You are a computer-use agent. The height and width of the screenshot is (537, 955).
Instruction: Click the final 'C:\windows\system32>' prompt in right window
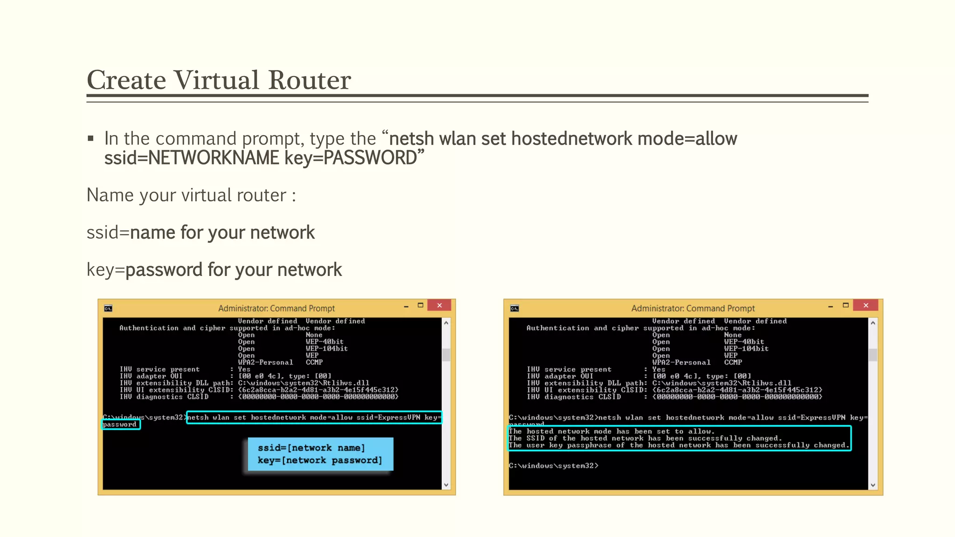point(554,466)
